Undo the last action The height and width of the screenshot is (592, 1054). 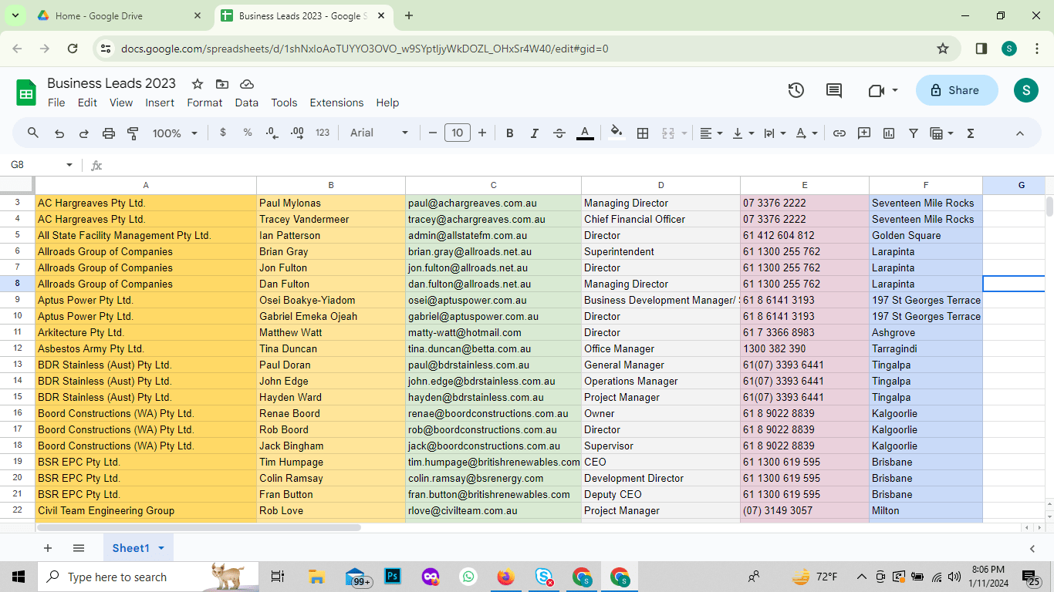click(x=59, y=133)
